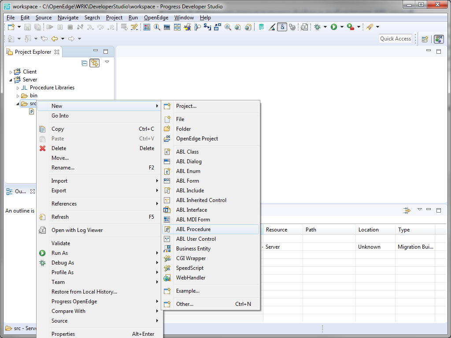451x338 pixels.
Task: Close the Outline view tab
Action: (x=33, y=191)
